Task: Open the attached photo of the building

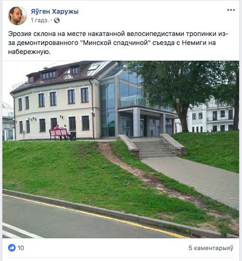Action: [121, 150]
